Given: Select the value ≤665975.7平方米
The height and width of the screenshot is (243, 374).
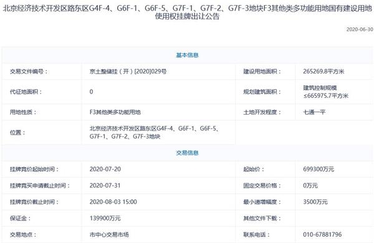Looking at the screenshot, I should [x=326, y=96].
